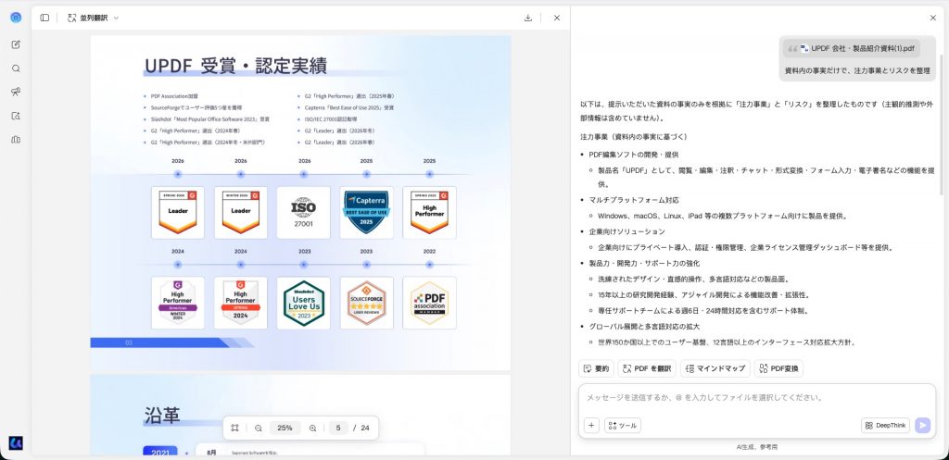Screen dimensions: 949x460
Task: Click the 沿革 heading on next page
Action: [x=162, y=415]
